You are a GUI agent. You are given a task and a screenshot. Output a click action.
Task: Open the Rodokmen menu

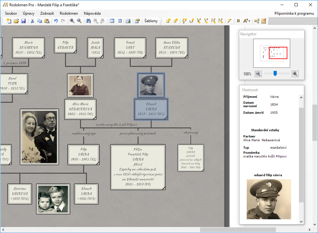click(x=69, y=13)
